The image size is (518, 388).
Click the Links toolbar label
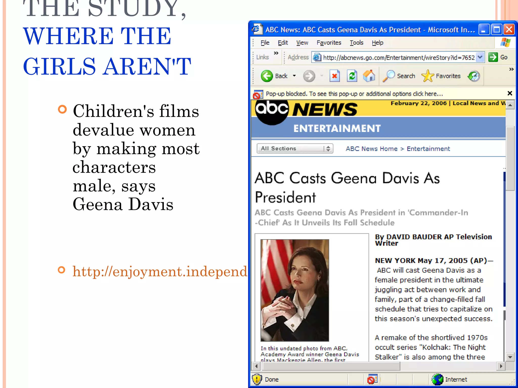tap(262, 57)
